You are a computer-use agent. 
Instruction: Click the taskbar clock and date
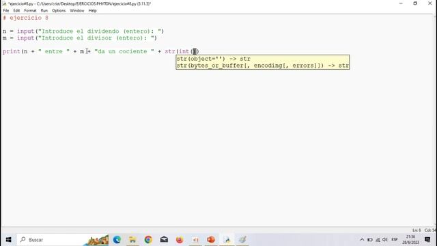(x=410, y=240)
